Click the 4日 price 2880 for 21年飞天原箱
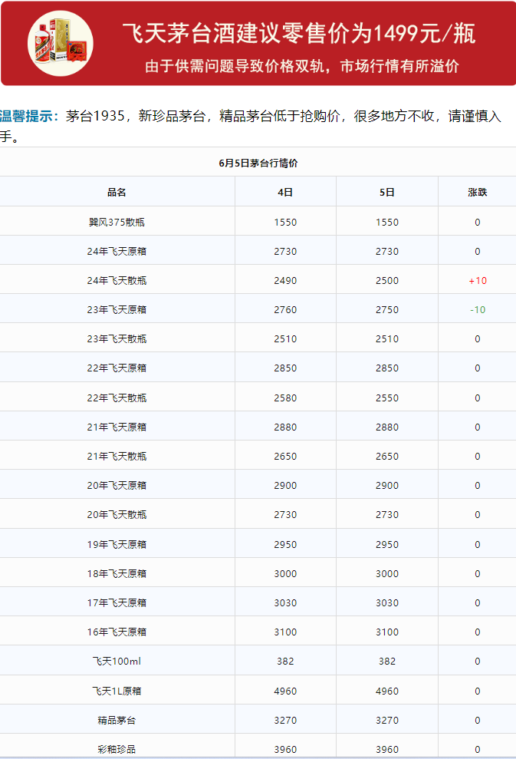516x759 pixels. [x=285, y=427]
